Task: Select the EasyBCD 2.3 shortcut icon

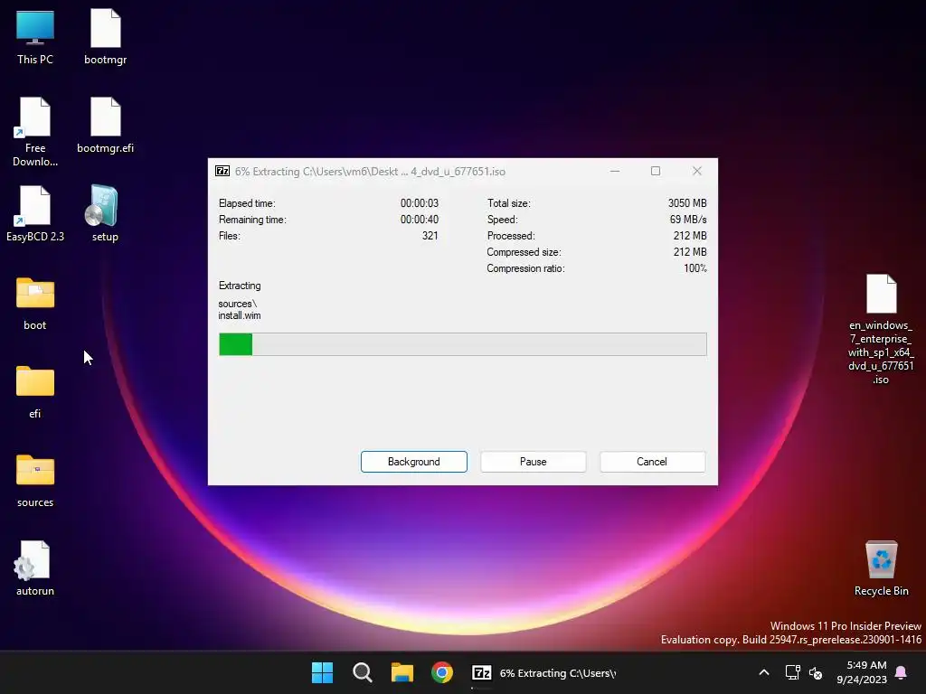Action: click(35, 213)
